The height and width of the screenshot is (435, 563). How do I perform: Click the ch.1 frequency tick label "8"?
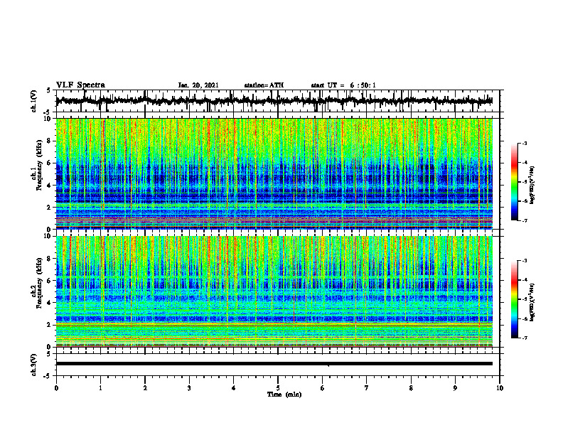[x=50, y=141]
